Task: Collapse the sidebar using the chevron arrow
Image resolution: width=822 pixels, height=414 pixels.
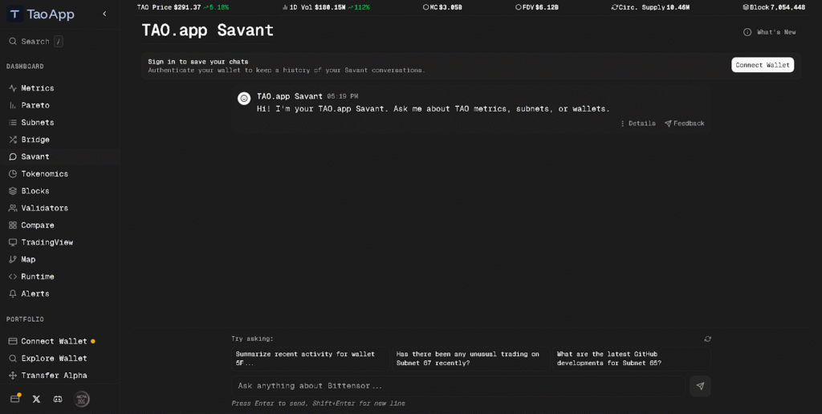Action: click(x=104, y=14)
